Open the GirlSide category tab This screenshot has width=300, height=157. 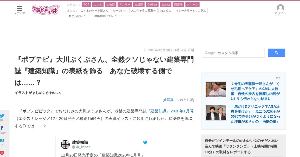(x=152, y=4)
